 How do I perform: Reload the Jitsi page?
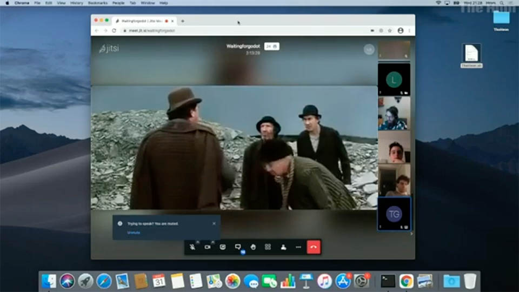114,30
